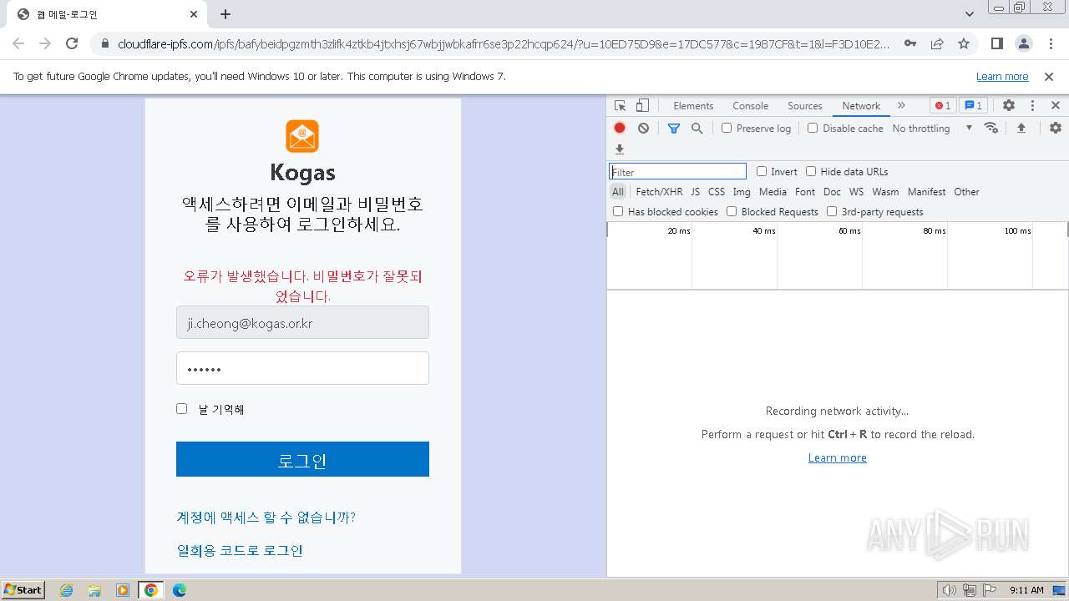This screenshot has width=1069, height=601.
Task: Export HAR file with download arrow
Action: tap(620, 149)
